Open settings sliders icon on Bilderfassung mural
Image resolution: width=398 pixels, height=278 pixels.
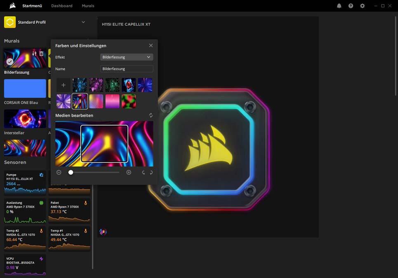click(x=35, y=54)
